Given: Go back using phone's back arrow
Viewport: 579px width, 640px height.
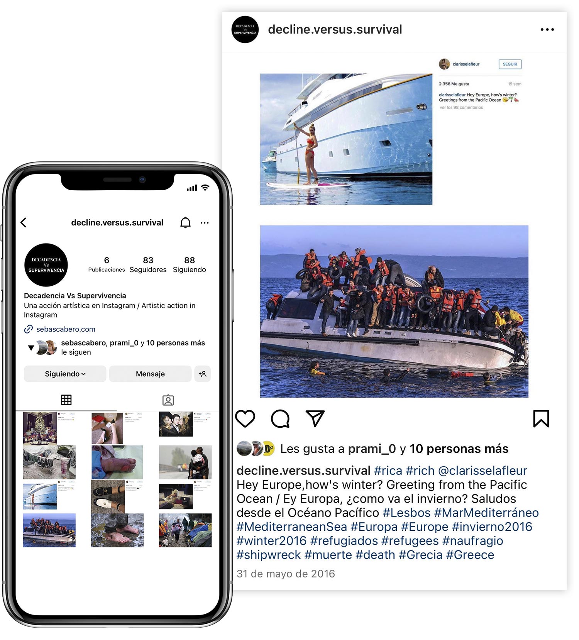Looking at the screenshot, I should (x=24, y=222).
